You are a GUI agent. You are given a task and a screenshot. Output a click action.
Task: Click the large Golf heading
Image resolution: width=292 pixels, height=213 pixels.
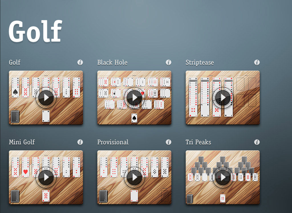(x=35, y=31)
